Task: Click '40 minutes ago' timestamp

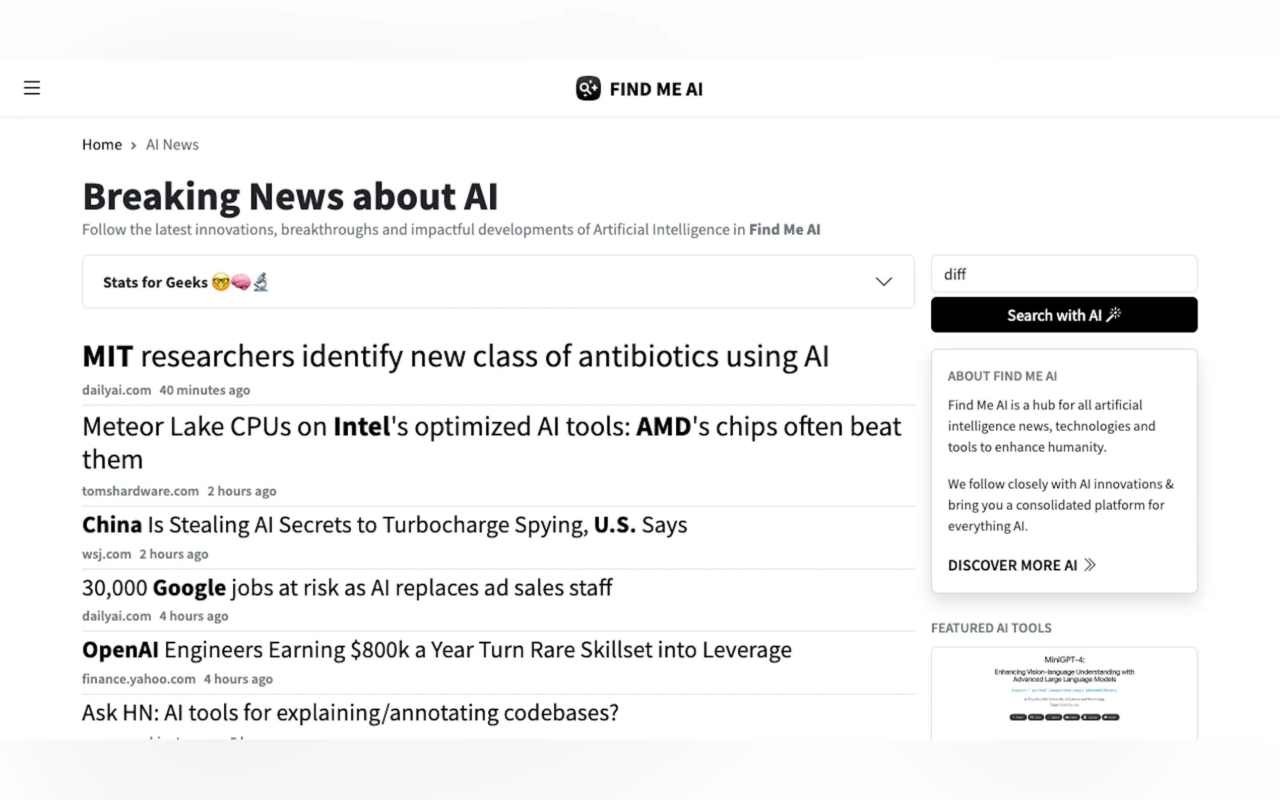Action: pyautogui.click(x=204, y=390)
